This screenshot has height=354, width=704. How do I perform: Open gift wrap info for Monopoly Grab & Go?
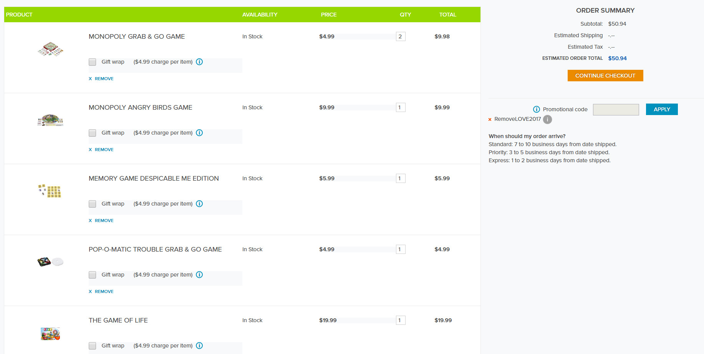pyautogui.click(x=199, y=62)
